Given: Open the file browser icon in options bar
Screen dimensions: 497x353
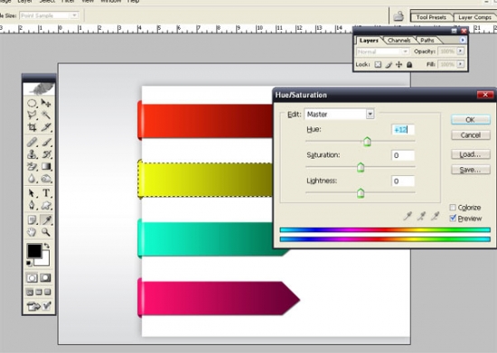Looking at the screenshot, I should [x=399, y=16].
